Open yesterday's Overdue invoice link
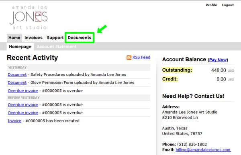 click(x=23, y=91)
